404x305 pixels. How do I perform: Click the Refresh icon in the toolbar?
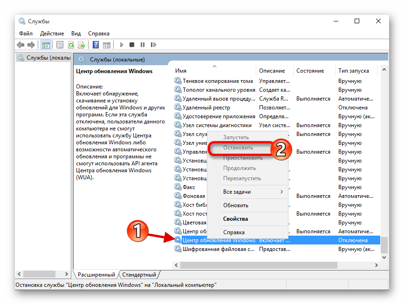pos(70,45)
